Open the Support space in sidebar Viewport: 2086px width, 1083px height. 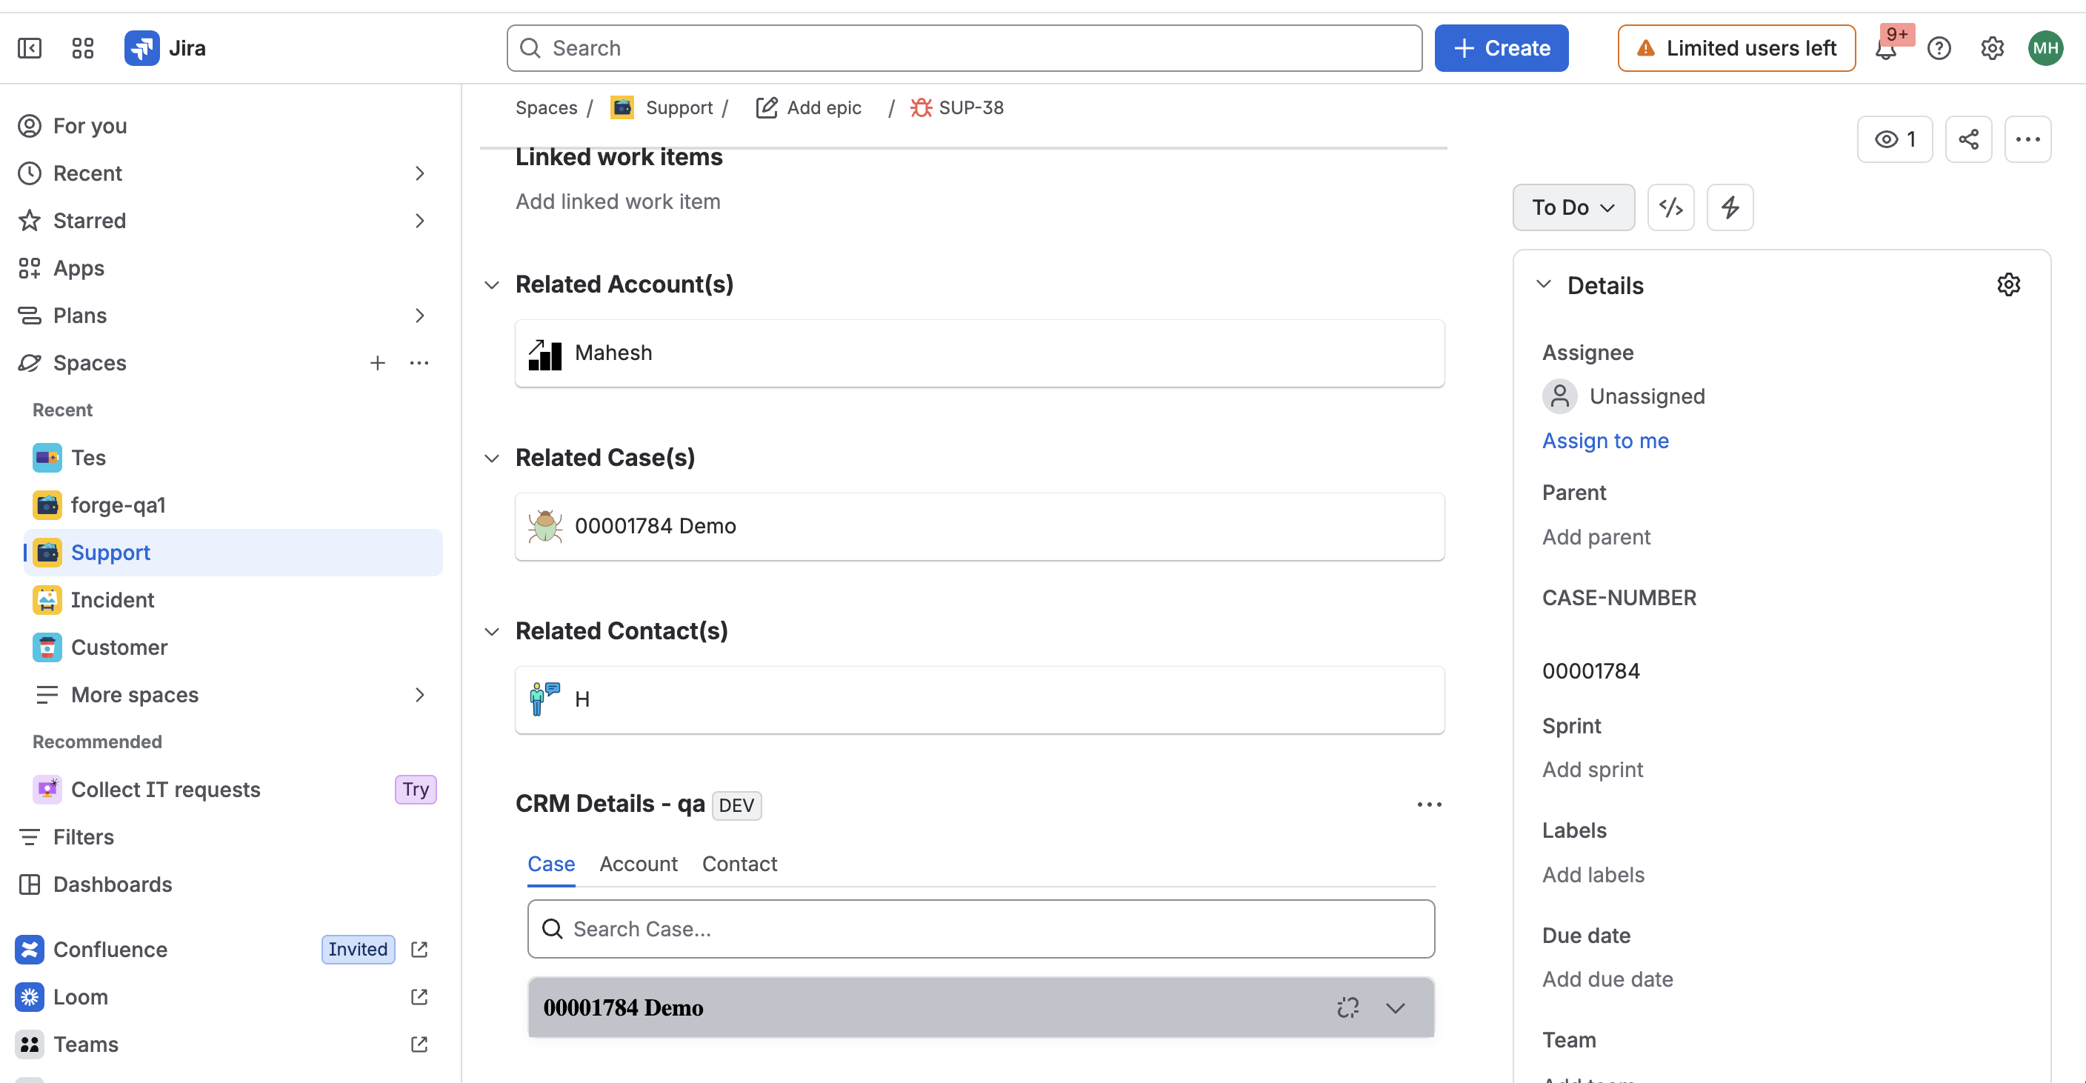click(x=233, y=553)
